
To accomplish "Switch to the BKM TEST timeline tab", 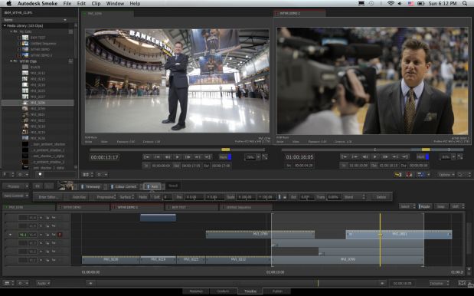I will (192, 207).
